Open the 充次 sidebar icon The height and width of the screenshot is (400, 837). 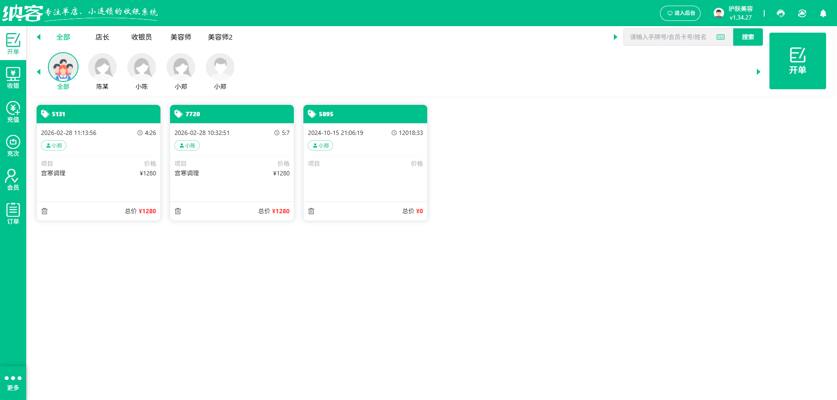(13, 146)
